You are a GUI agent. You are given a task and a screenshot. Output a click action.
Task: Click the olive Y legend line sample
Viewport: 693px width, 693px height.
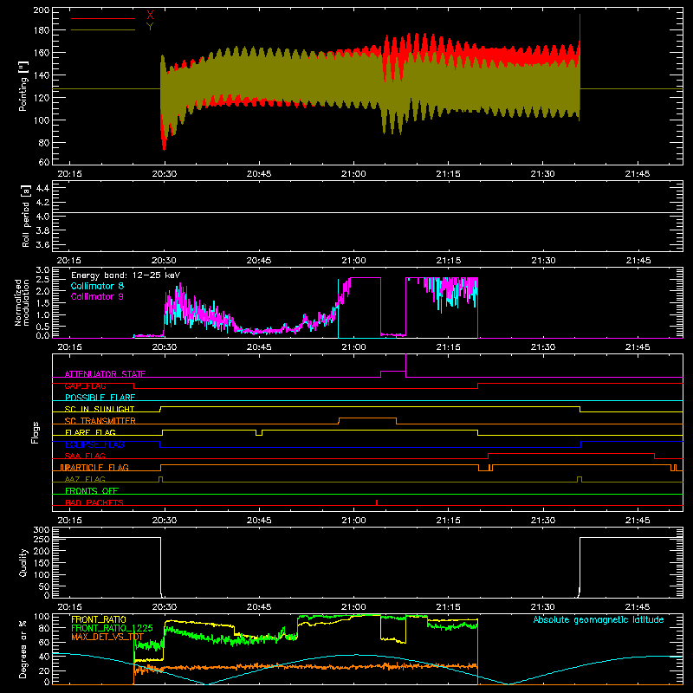103,29
